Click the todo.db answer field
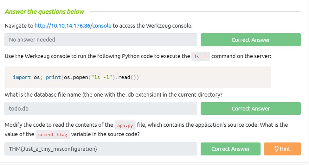Image resolution: width=309 pixels, height=165 pixels. click(101, 109)
